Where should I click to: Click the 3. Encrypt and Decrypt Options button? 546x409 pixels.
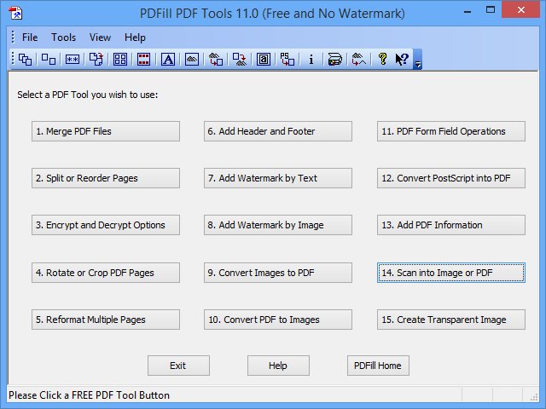pyautogui.click(x=106, y=225)
